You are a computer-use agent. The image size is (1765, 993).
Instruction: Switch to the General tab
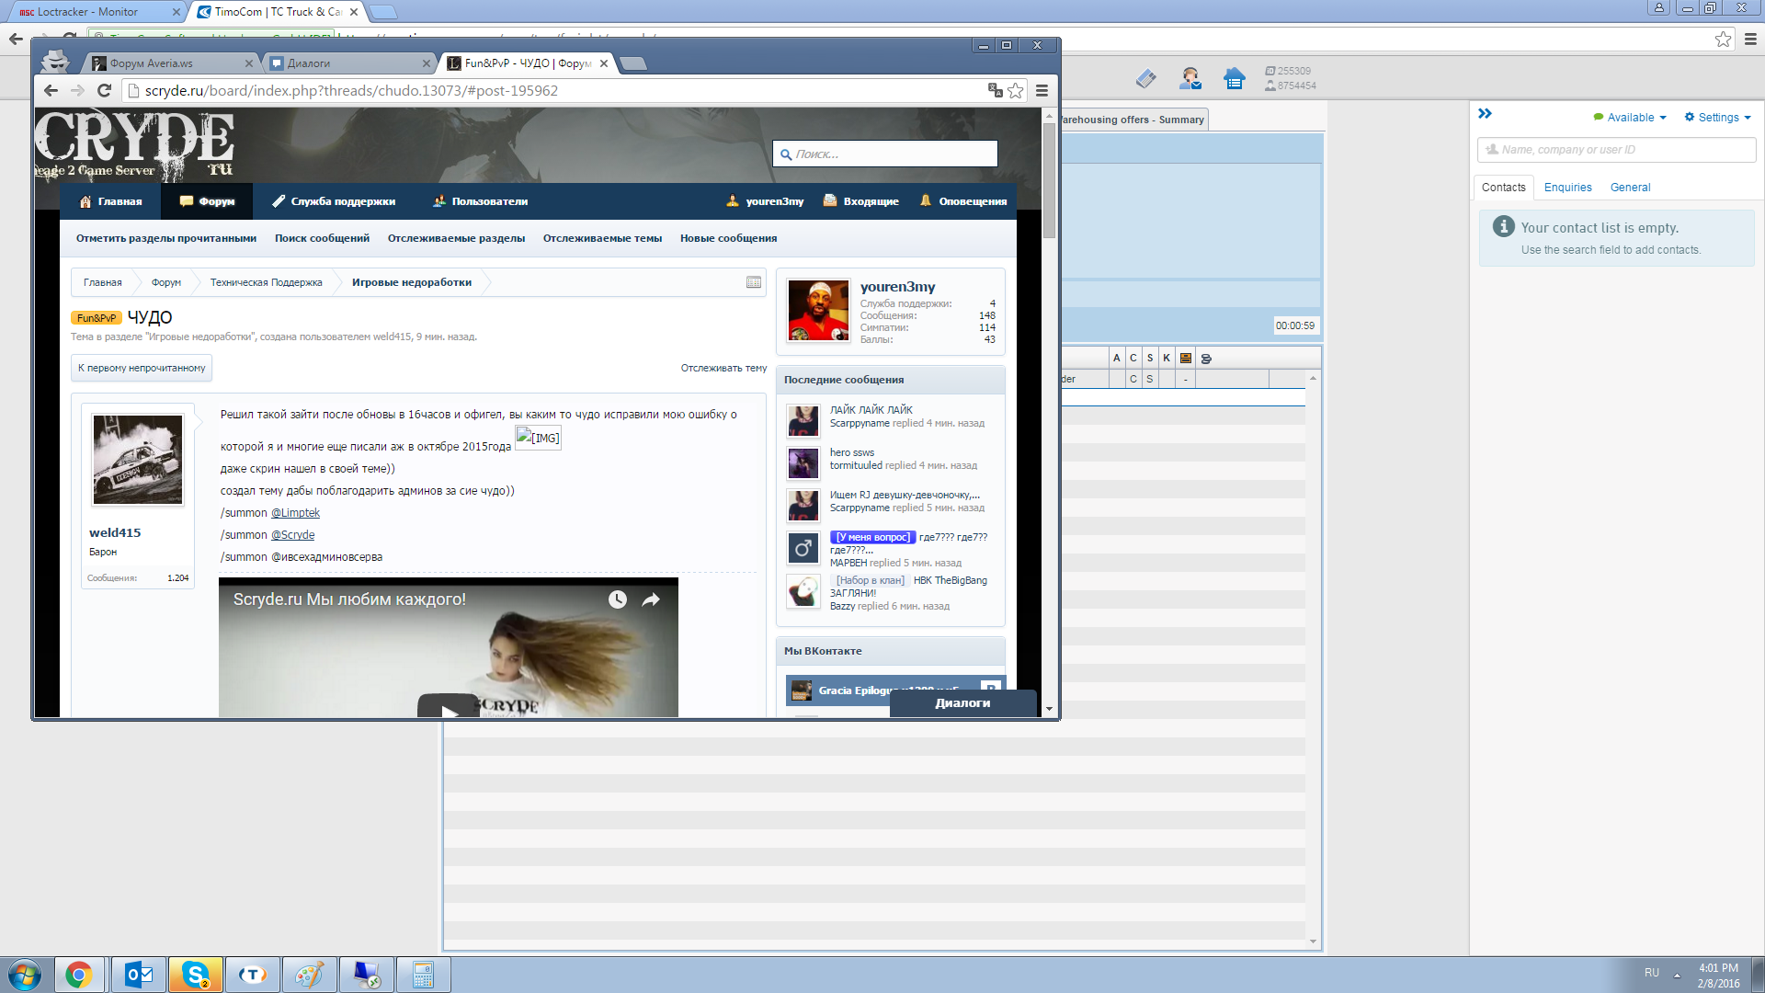[1630, 188]
